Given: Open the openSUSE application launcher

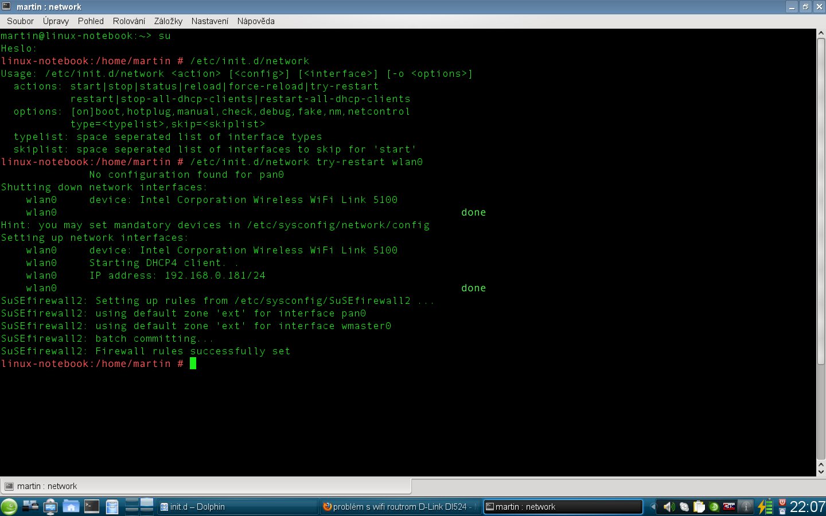Looking at the screenshot, I should 9,507.
